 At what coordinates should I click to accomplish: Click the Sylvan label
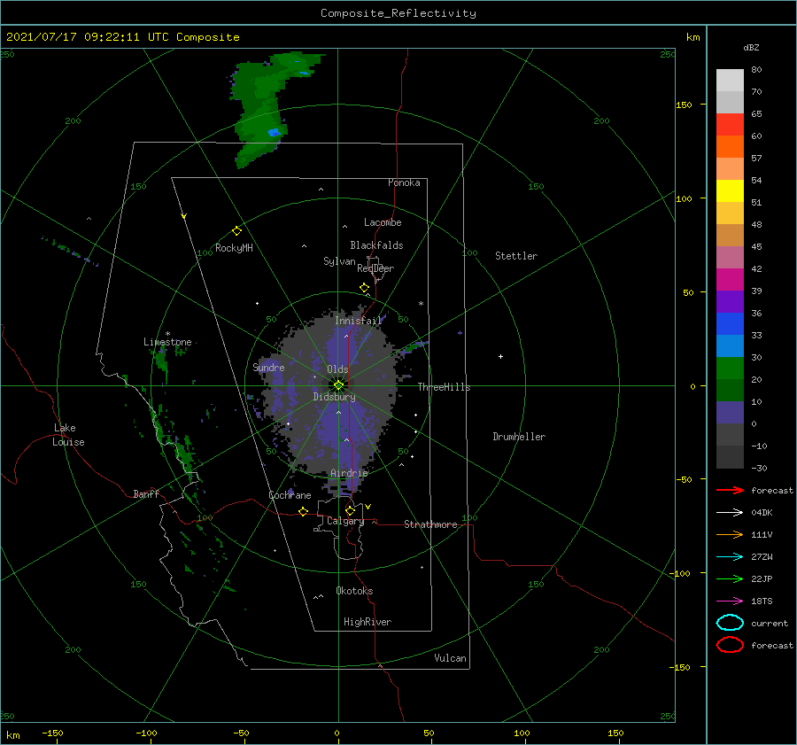click(x=339, y=261)
